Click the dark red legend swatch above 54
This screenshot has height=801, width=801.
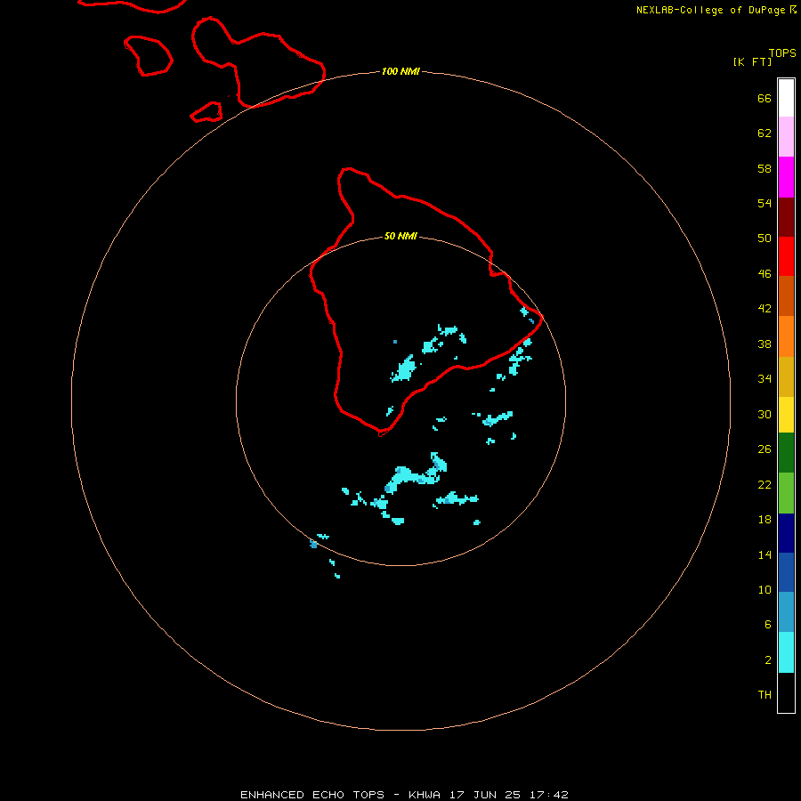[786, 217]
